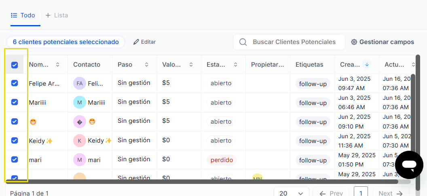Sort by the Nombre column arrows

tap(57, 65)
